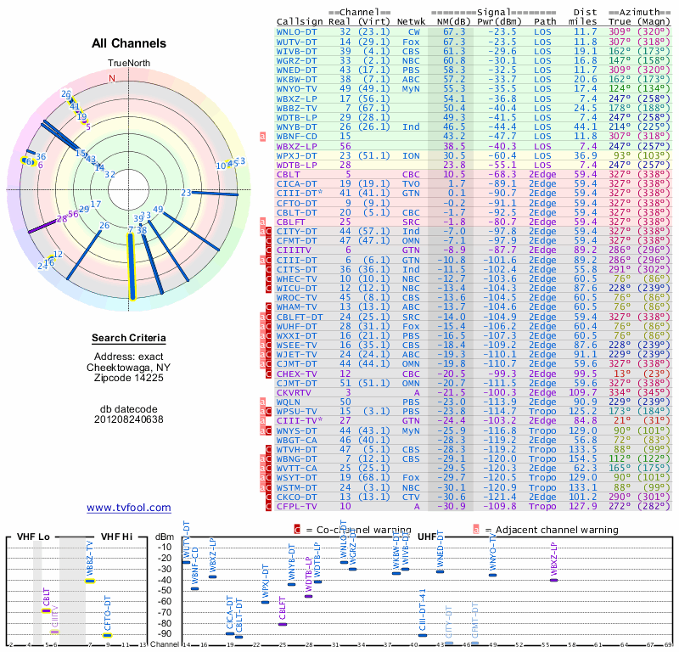Viewport: 679px width, 652px height.
Task: Click the WROC-TV callsign
Action: 296,298
